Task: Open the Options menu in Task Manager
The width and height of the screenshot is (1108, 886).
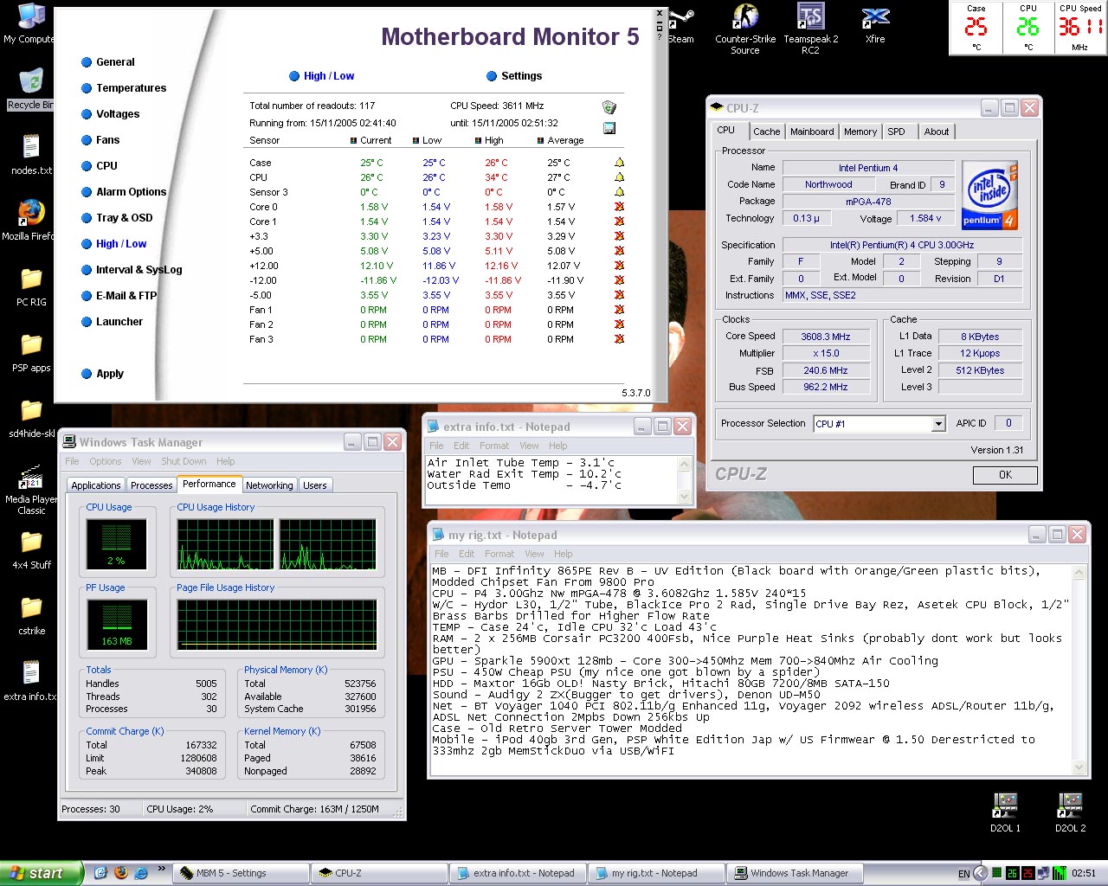Action: pyautogui.click(x=106, y=461)
